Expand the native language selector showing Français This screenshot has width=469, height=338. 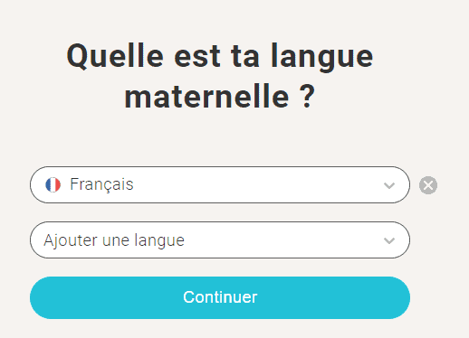pyautogui.click(x=220, y=184)
